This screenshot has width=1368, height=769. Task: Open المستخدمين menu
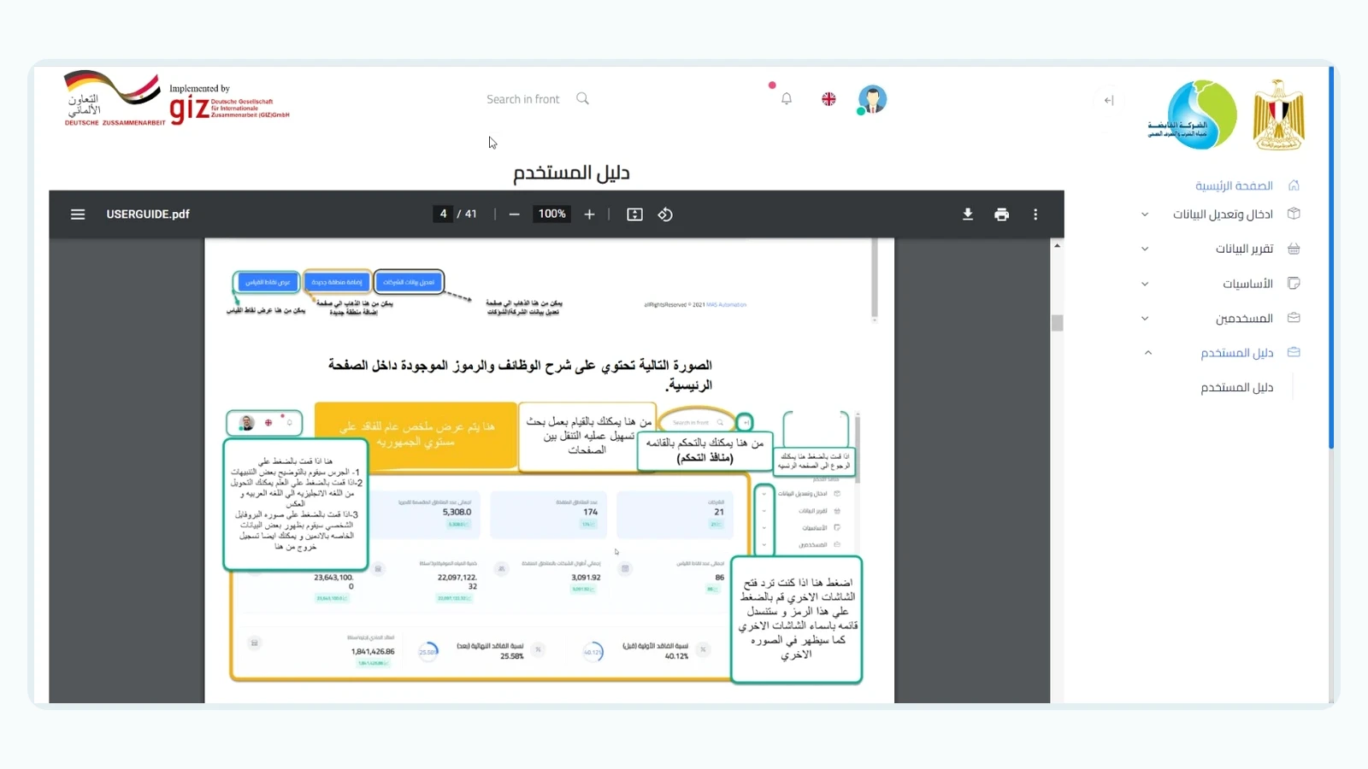coord(1244,319)
